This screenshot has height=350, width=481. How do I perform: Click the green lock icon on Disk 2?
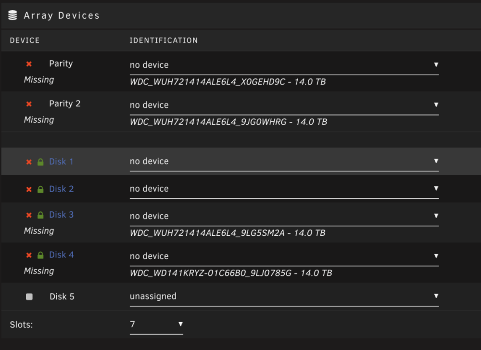(40, 189)
